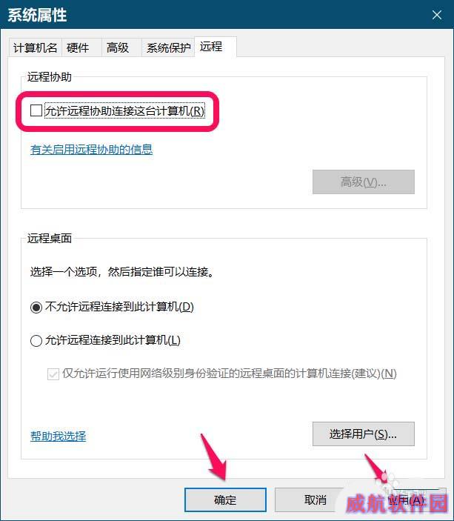Click the 远程协助 group label
The width and height of the screenshot is (454, 521).
pyautogui.click(x=50, y=77)
